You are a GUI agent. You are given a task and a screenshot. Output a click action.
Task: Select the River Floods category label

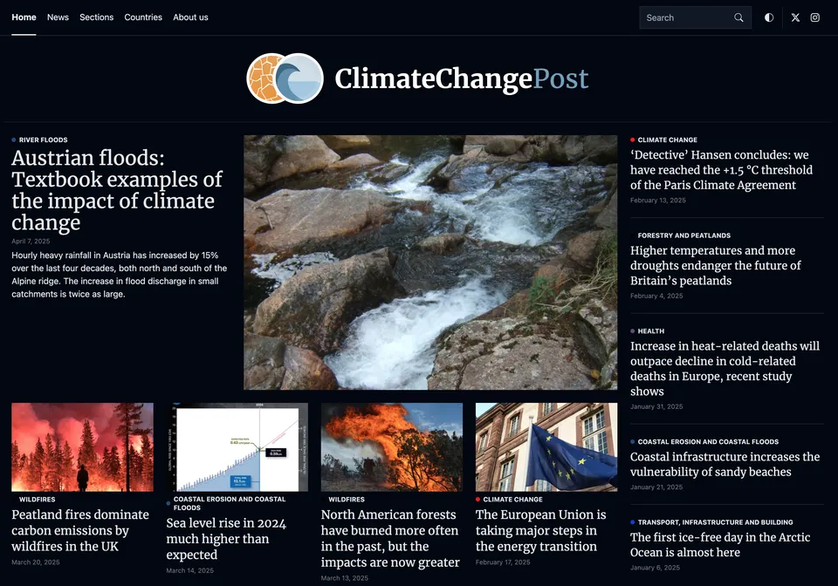(44, 140)
